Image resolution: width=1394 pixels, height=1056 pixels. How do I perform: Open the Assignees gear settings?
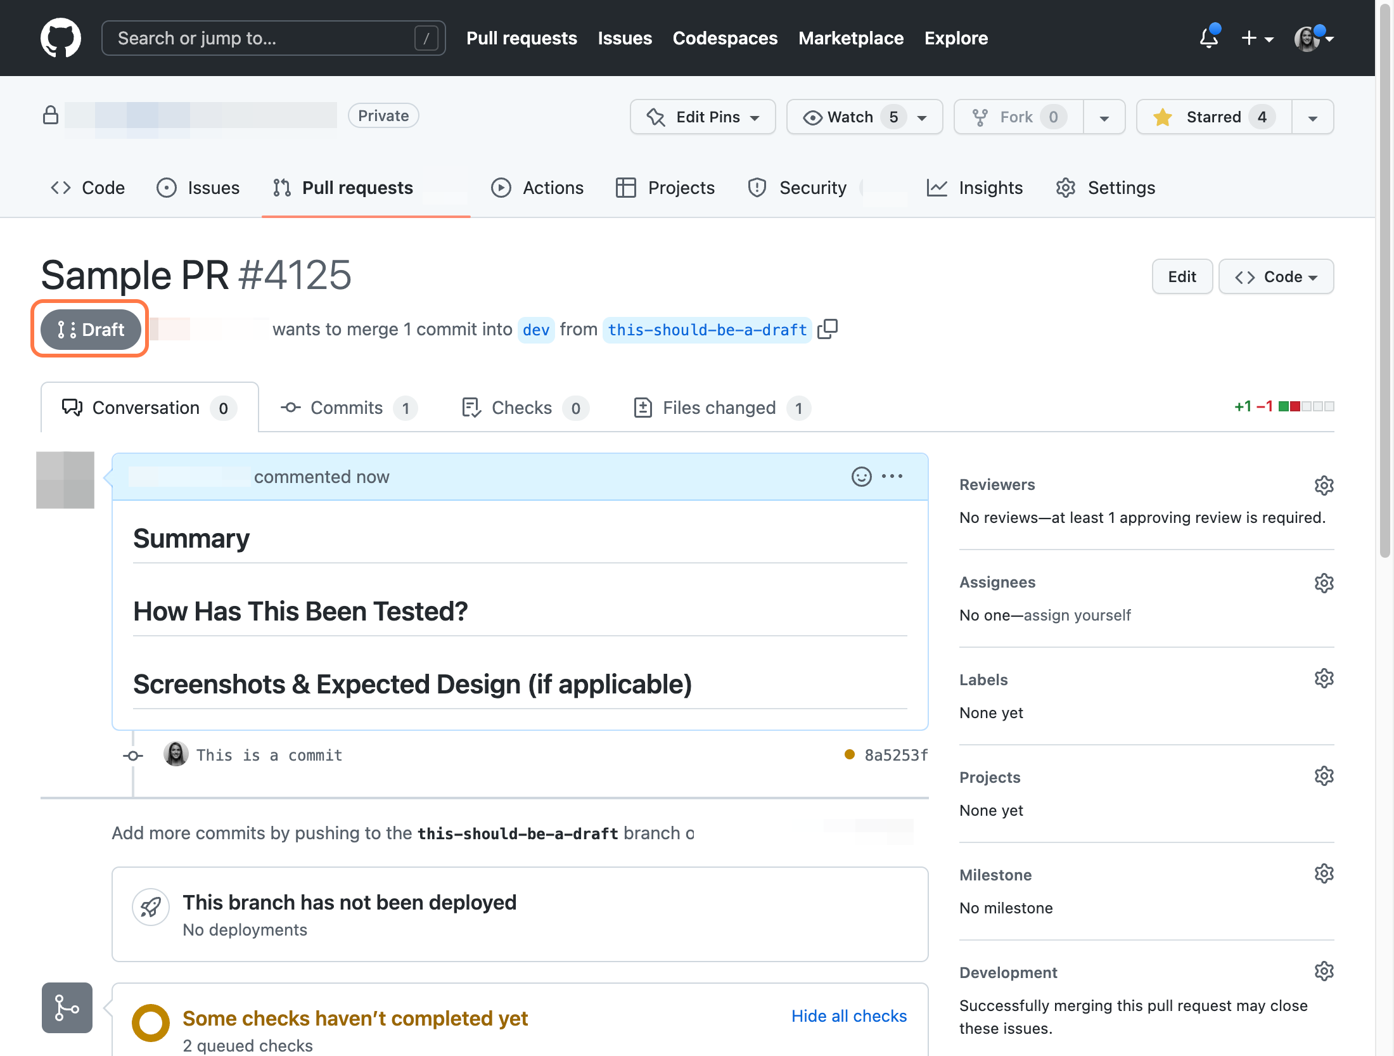pyautogui.click(x=1324, y=583)
